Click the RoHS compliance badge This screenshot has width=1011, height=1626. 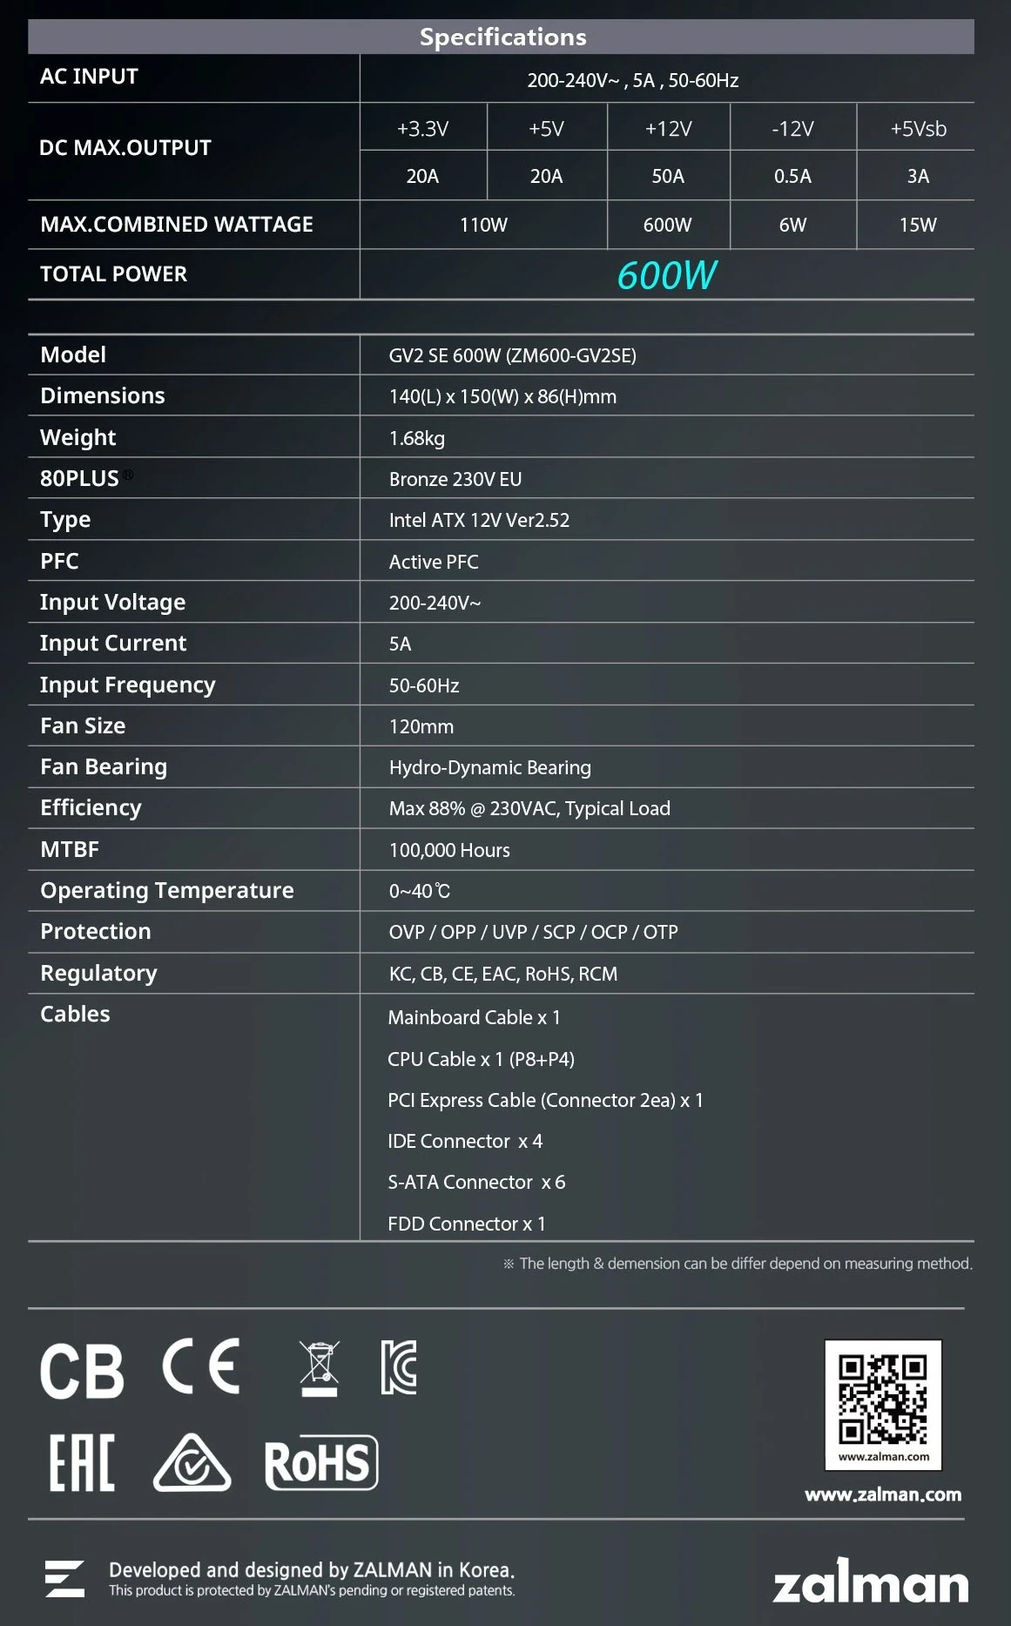pyautogui.click(x=321, y=1462)
